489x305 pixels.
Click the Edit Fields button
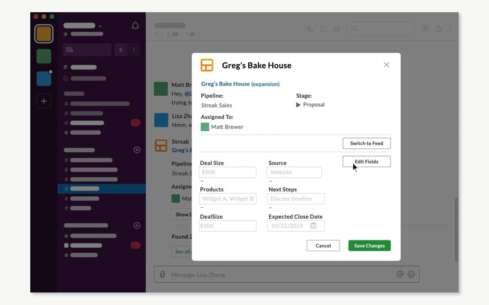(x=367, y=162)
